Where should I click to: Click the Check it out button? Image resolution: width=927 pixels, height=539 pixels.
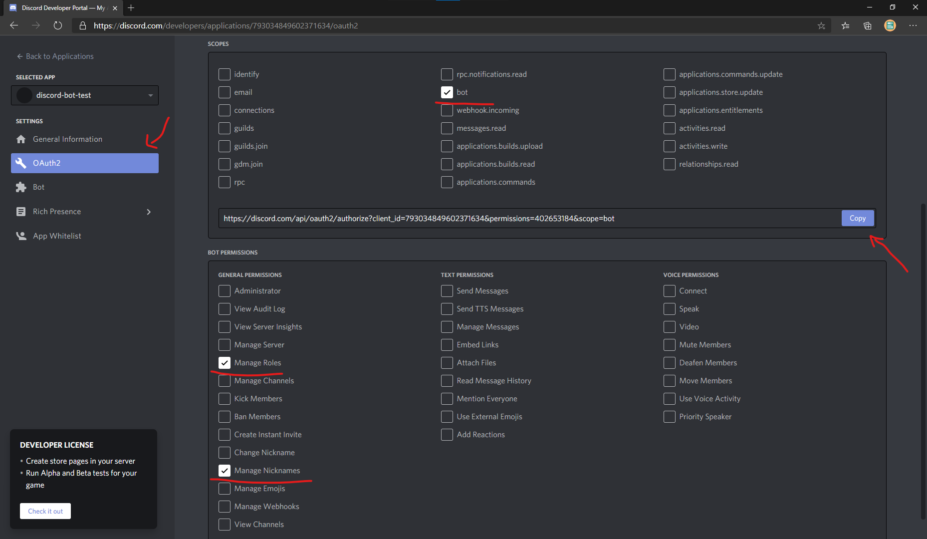(45, 511)
